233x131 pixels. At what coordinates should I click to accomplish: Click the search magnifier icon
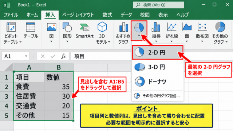pyautogui.click(x=138, y=5)
